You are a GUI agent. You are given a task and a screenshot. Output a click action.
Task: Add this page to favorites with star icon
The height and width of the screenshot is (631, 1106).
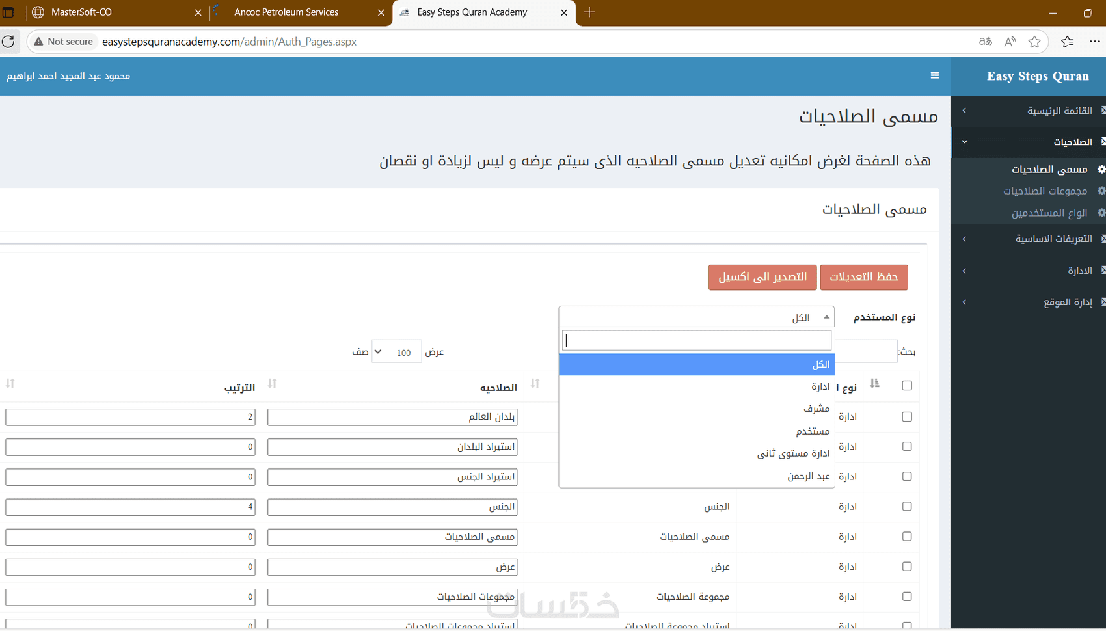(x=1034, y=42)
